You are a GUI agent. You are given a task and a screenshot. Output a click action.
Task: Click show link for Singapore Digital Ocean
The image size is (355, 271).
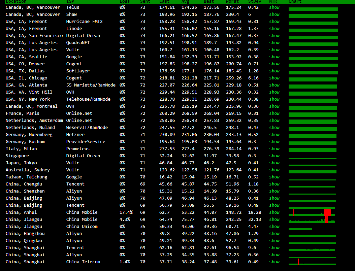(x=274, y=156)
